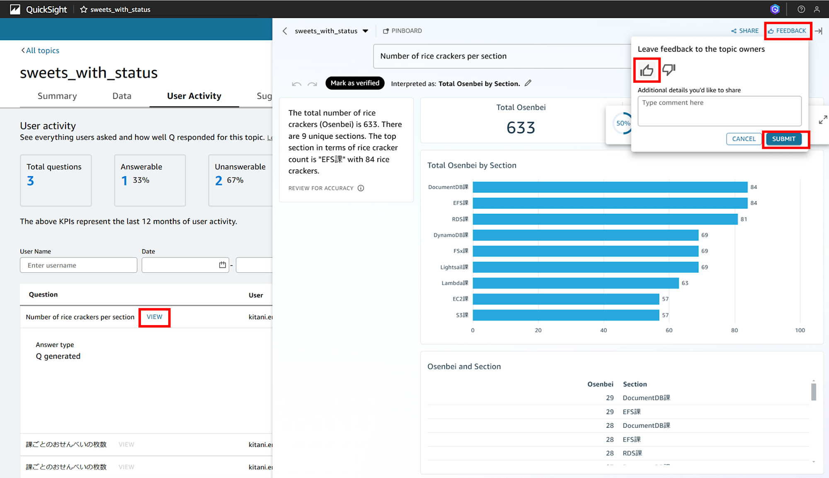Click CANCEL in the feedback popup
The height and width of the screenshot is (478, 829).
[744, 139]
